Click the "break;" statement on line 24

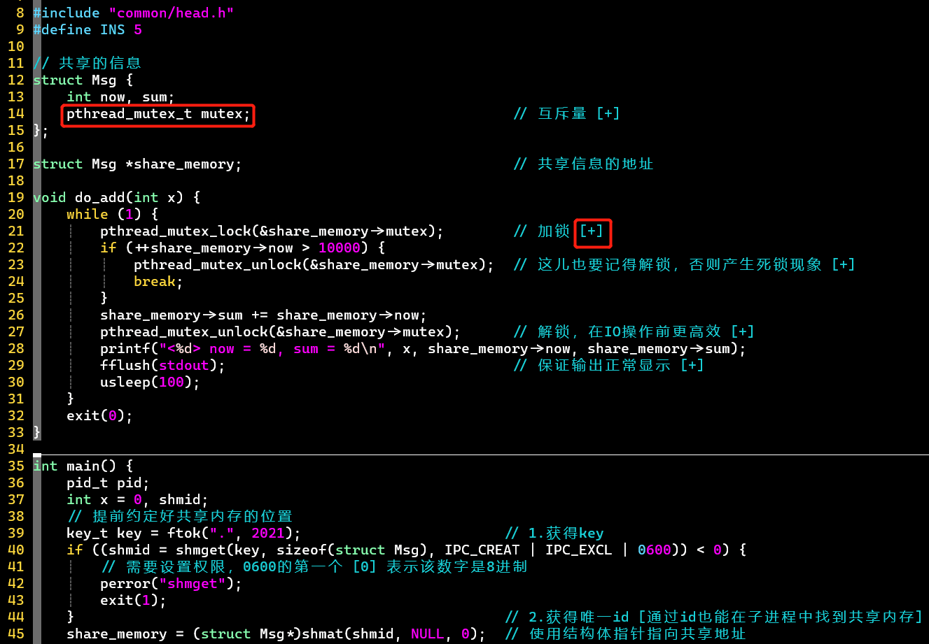coord(159,281)
